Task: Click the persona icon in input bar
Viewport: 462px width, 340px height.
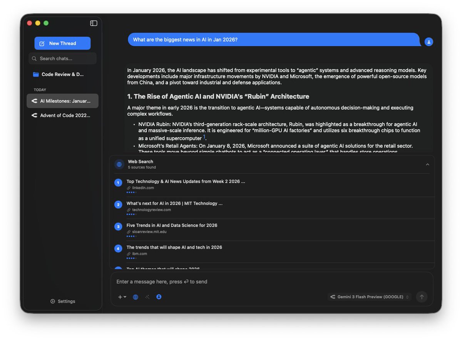Action: (159, 297)
